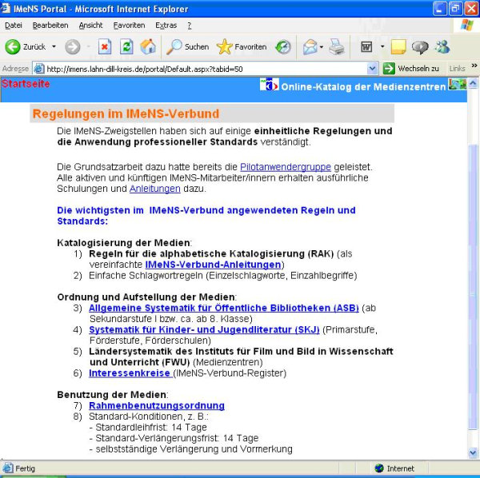480x478 pixels.
Task: Open the Interessenkreise link
Action: [x=130, y=373]
